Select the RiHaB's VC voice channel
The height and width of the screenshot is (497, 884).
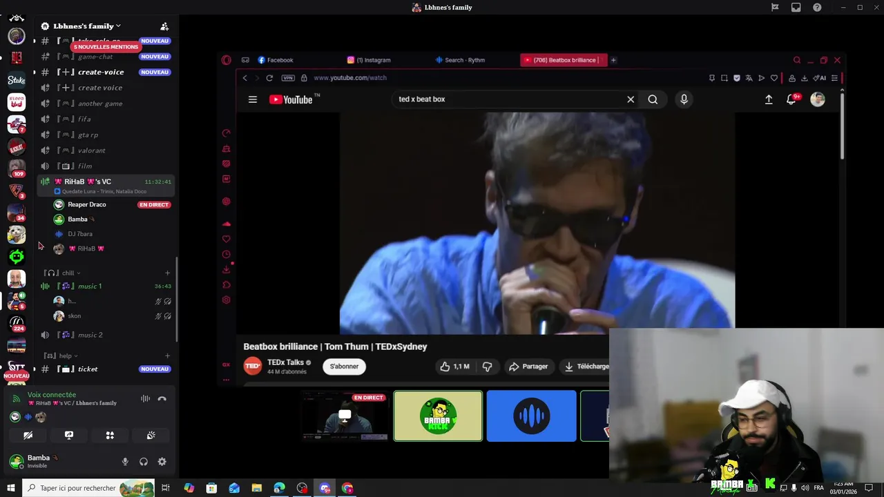coord(105,185)
